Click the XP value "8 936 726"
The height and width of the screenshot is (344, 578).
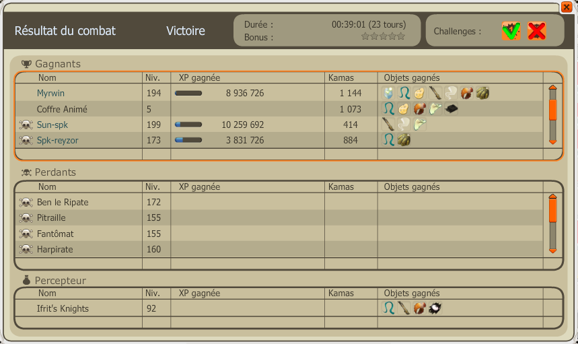[x=245, y=94]
